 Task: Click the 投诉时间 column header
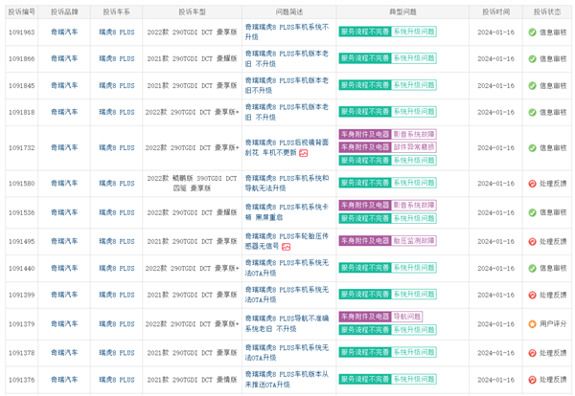coord(495,12)
